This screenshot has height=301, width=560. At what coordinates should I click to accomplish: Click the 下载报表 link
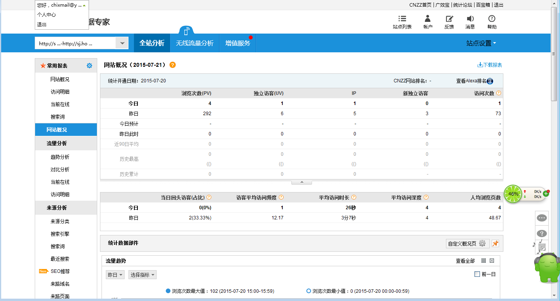(492, 65)
